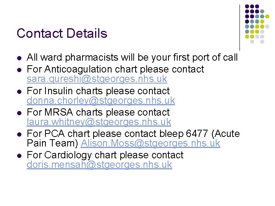Open the Alison.Moss@stgeorges.nhs.uk email link
This screenshot has width=275, height=206.
tap(150, 143)
